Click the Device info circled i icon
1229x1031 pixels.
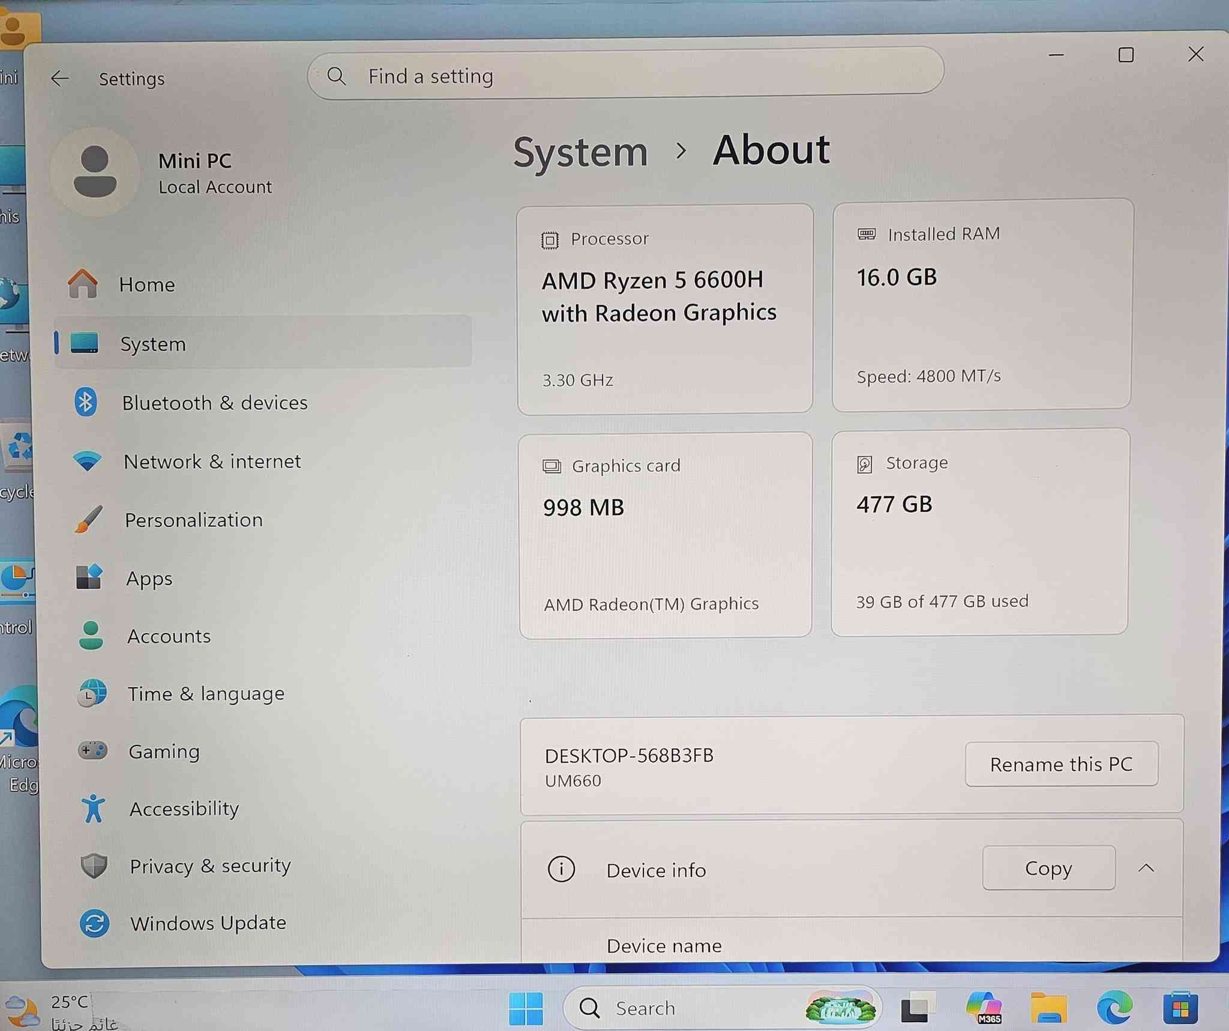coord(562,869)
